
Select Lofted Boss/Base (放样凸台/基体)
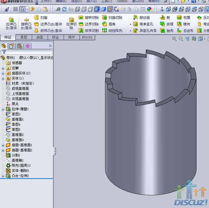point(48,30)
